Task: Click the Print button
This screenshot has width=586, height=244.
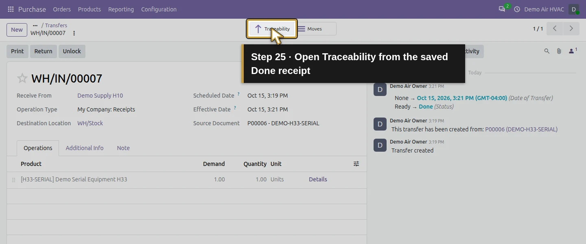Action: point(17,51)
